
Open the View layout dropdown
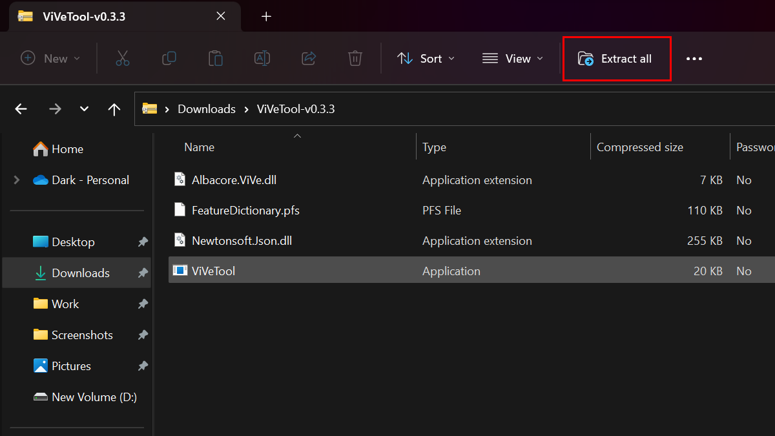click(513, 59)
